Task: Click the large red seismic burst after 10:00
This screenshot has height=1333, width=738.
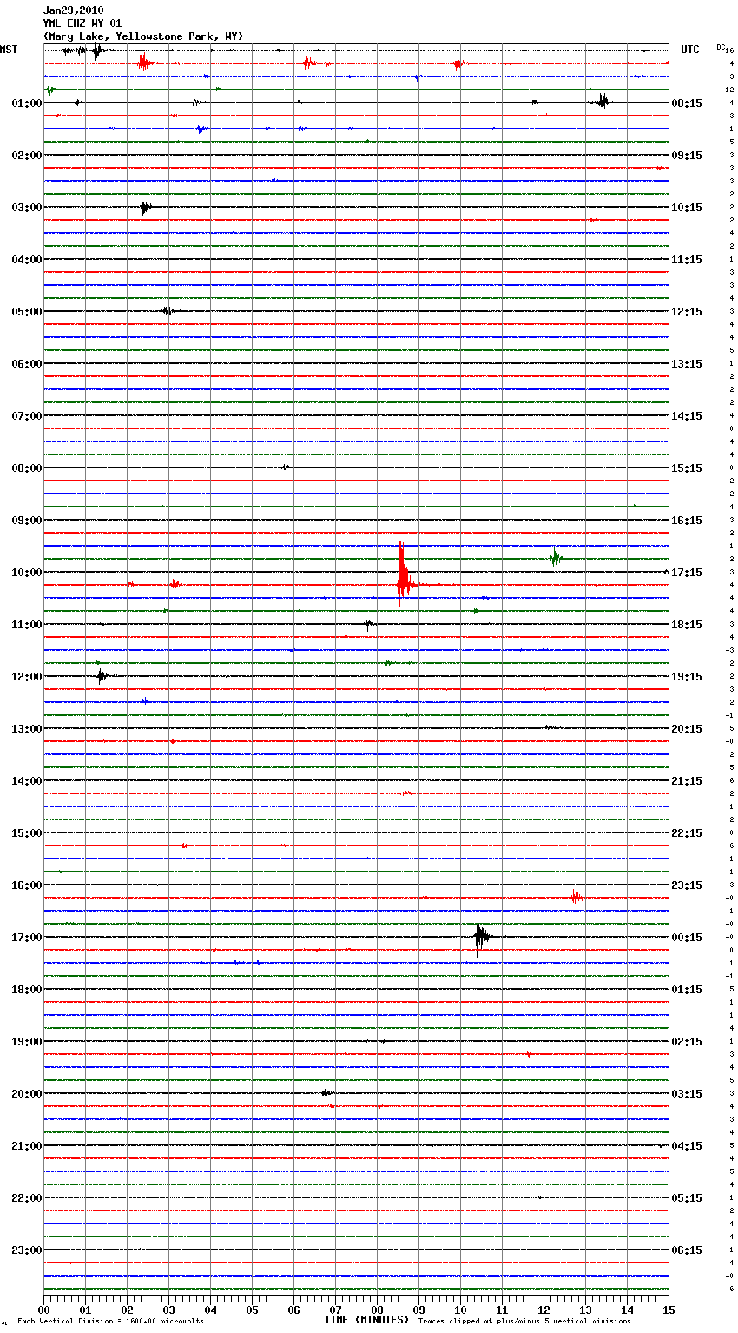Action: click(x=405, y=575)
